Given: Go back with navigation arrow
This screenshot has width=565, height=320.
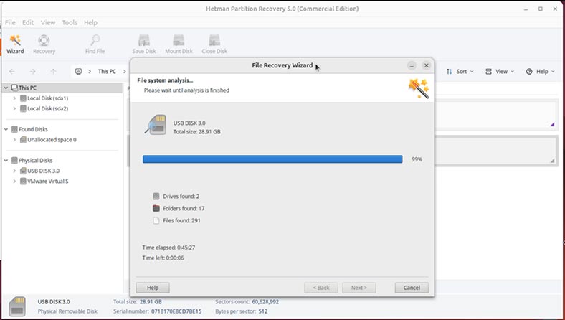Looking at the screenshot, I should pos(12,72).
